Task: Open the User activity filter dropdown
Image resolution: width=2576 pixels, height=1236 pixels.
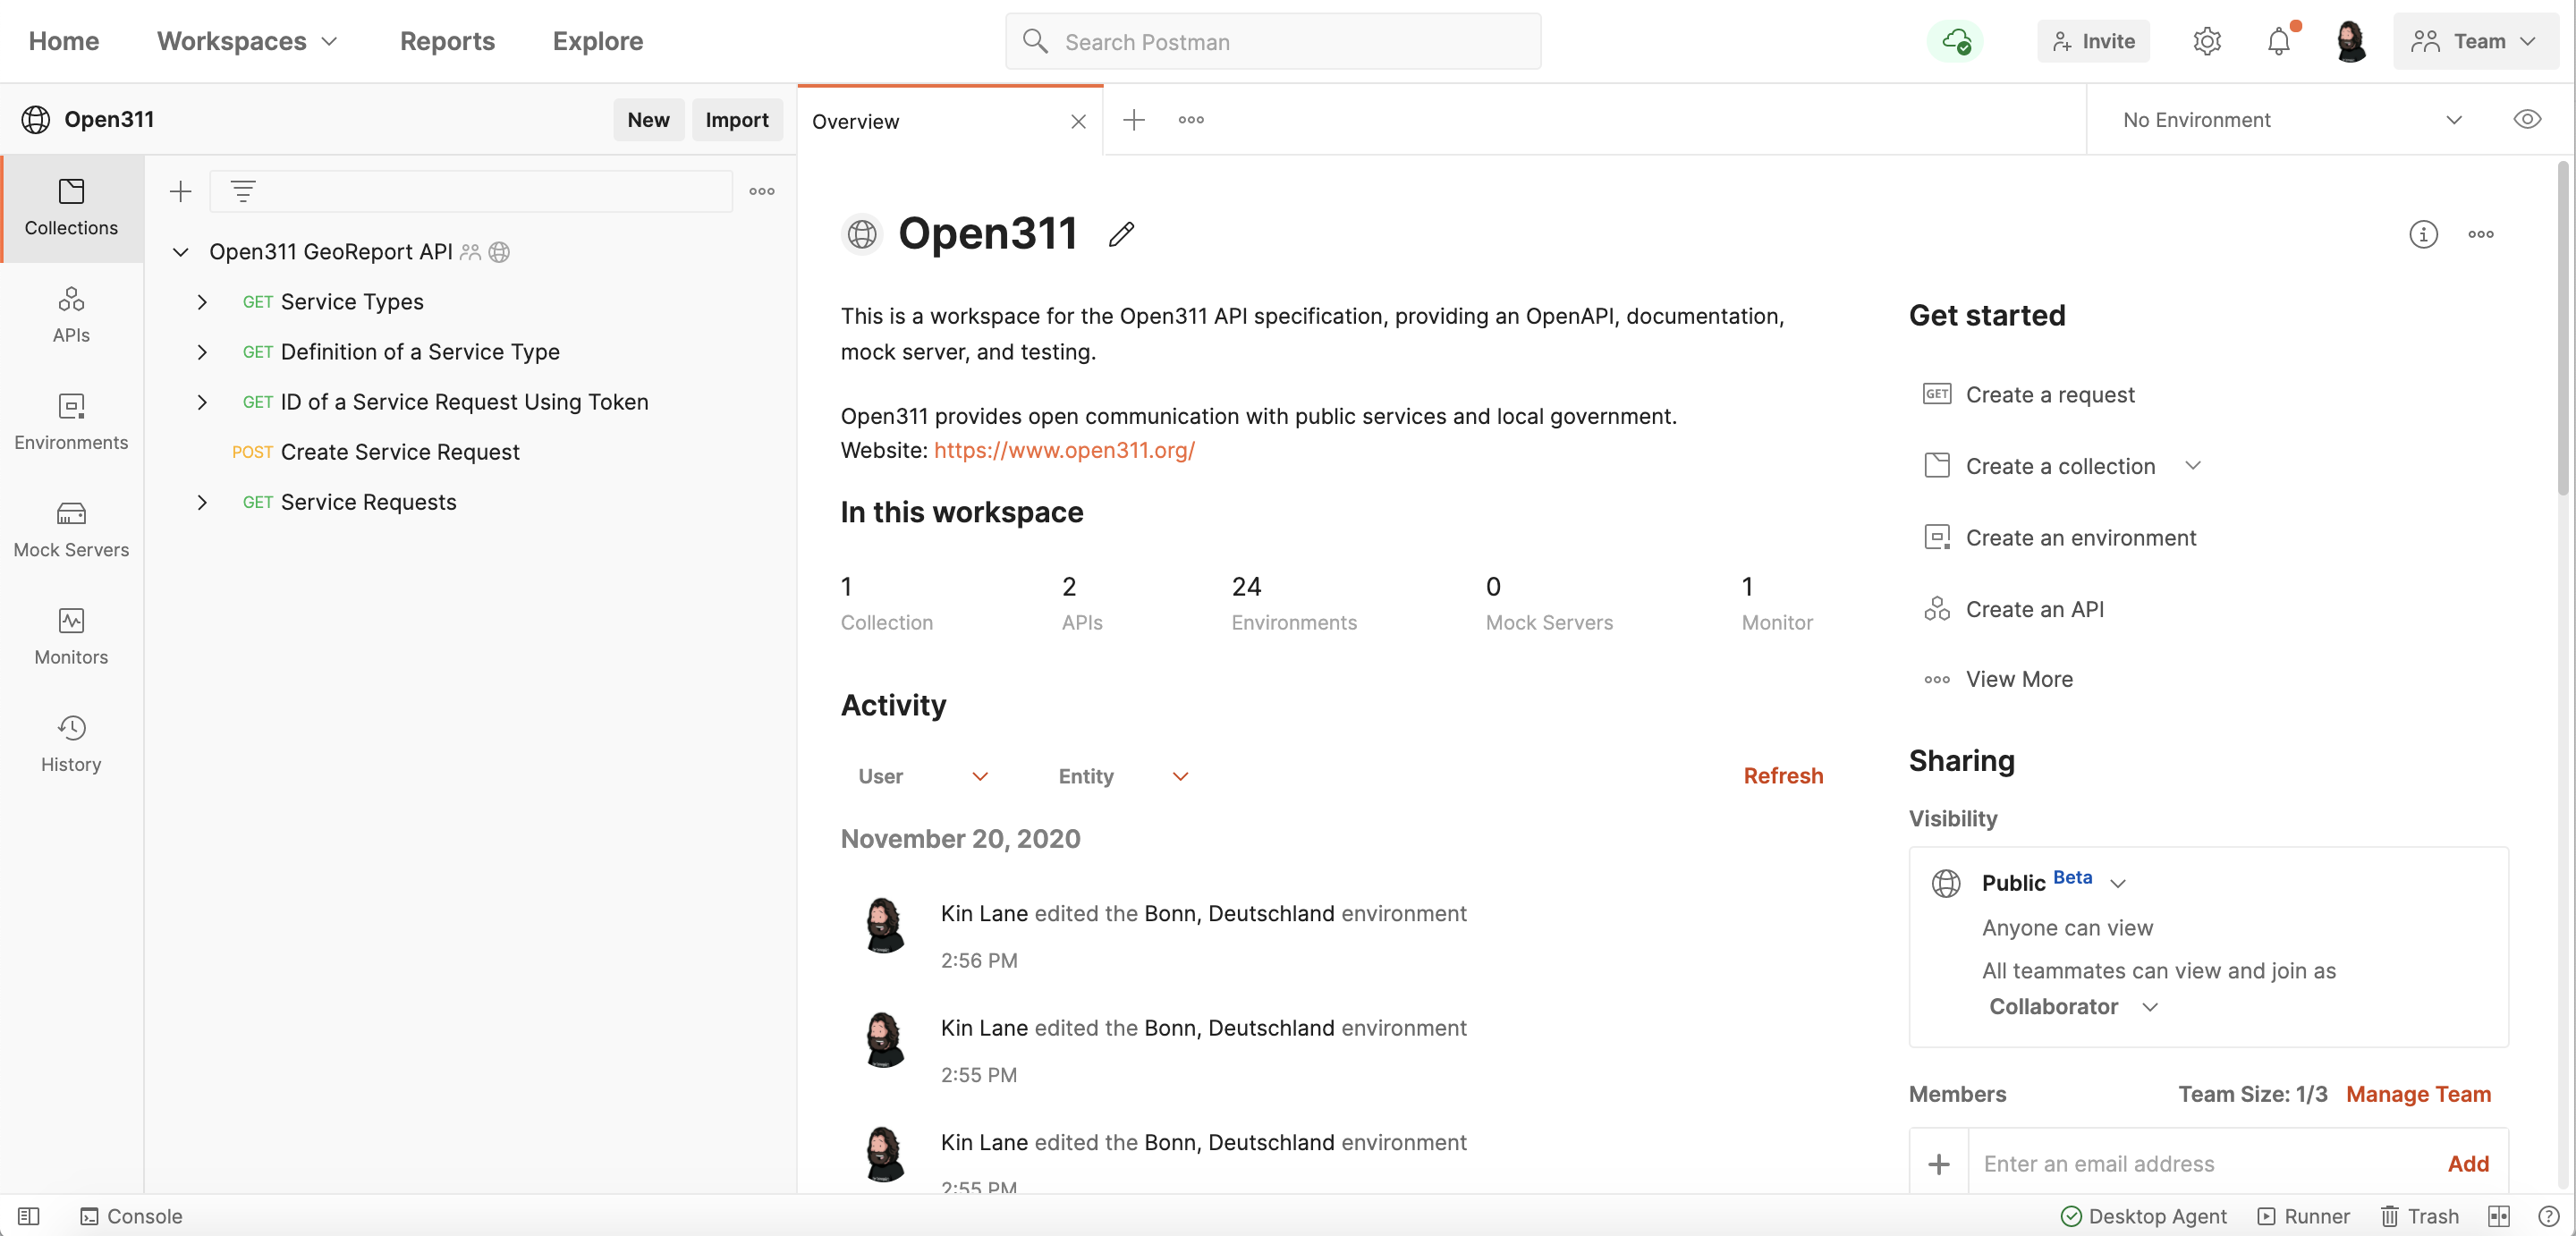Action: 923,776
